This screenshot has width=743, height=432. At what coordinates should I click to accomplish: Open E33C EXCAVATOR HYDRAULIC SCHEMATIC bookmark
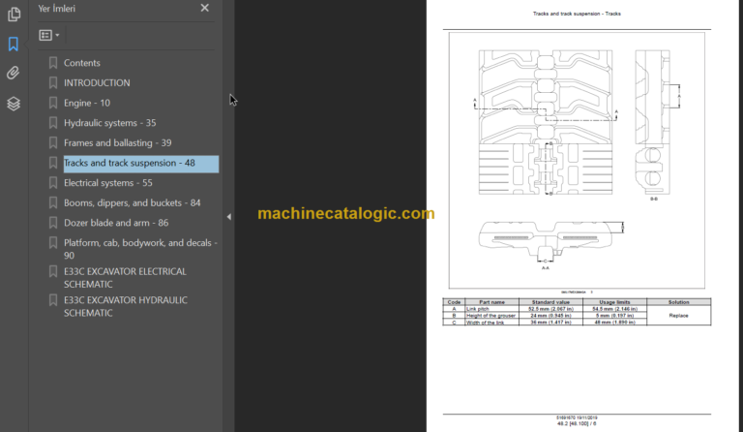pos(126,306)
